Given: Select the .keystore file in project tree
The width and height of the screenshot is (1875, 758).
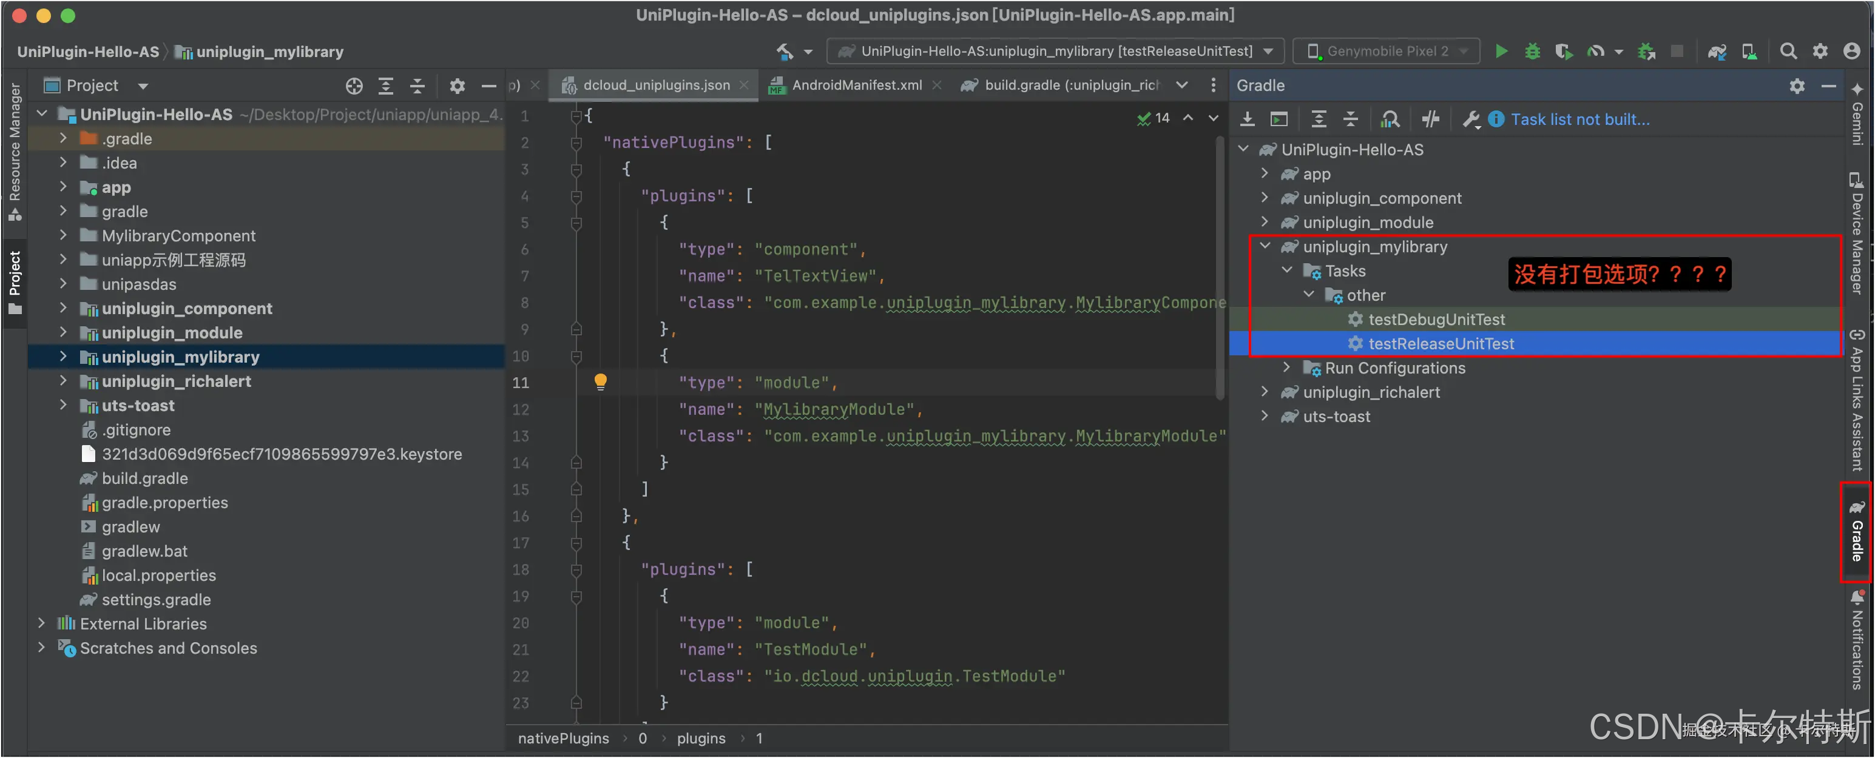Looking at the screenshot, I should pyautogui.click(x=282, y=454).
